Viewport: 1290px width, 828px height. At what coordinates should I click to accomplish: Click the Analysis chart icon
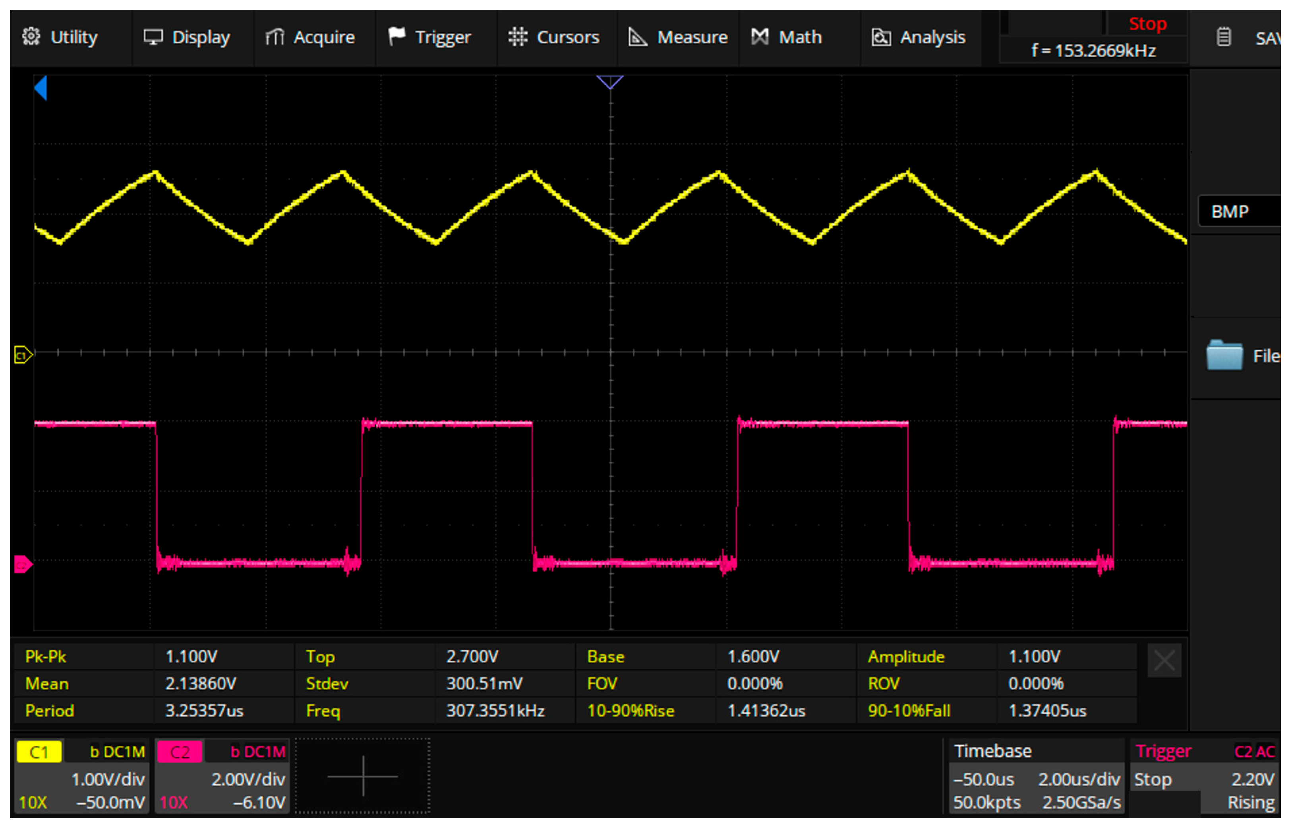[x=881, y=37]
